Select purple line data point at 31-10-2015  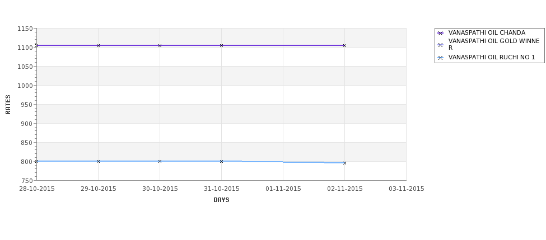pyautogui.click(x=221, y=45)
